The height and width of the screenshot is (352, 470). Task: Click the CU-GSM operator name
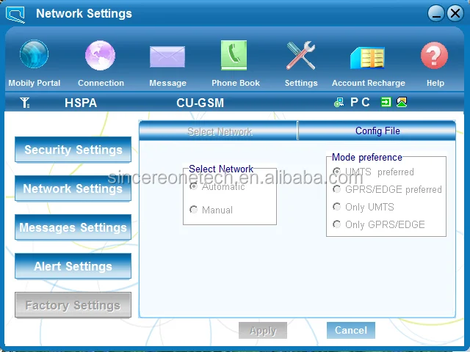pos(200,103)
